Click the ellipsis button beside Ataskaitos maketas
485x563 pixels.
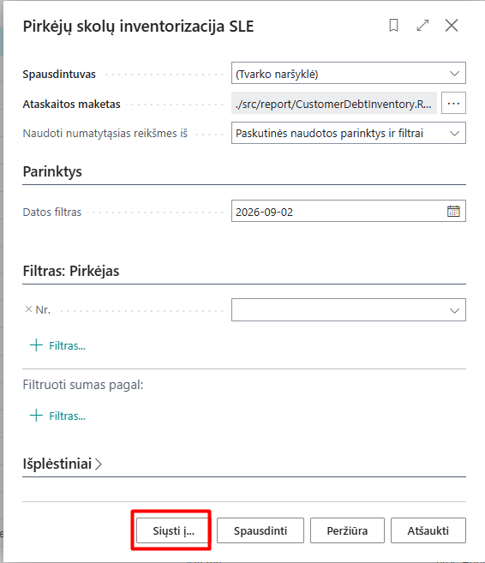coord(453,103)
